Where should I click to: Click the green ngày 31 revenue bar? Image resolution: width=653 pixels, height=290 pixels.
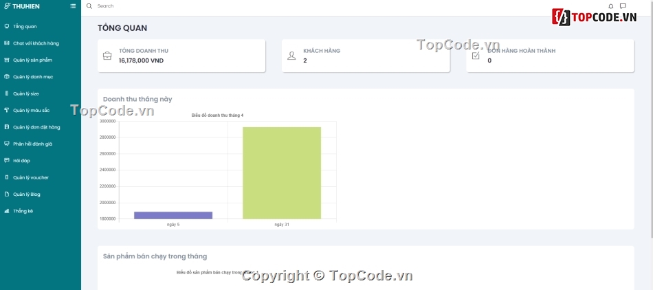282,173
